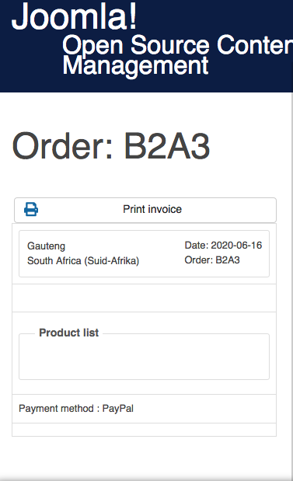Click inside the empty Product list box

click(145, 357)
